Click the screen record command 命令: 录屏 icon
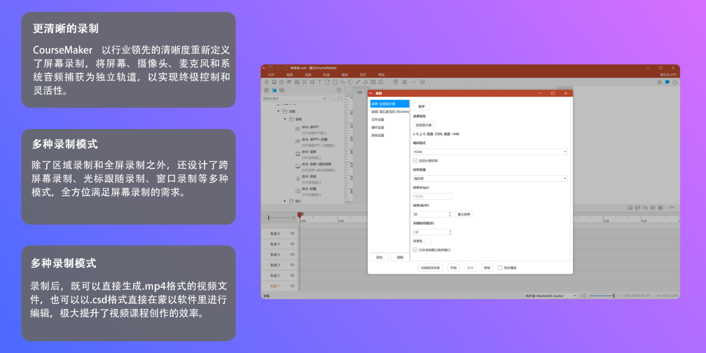 (x=298, y=153)
